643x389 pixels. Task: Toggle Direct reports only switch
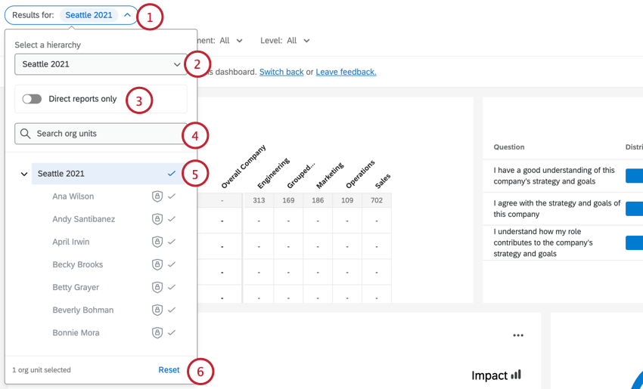(32, 99)
